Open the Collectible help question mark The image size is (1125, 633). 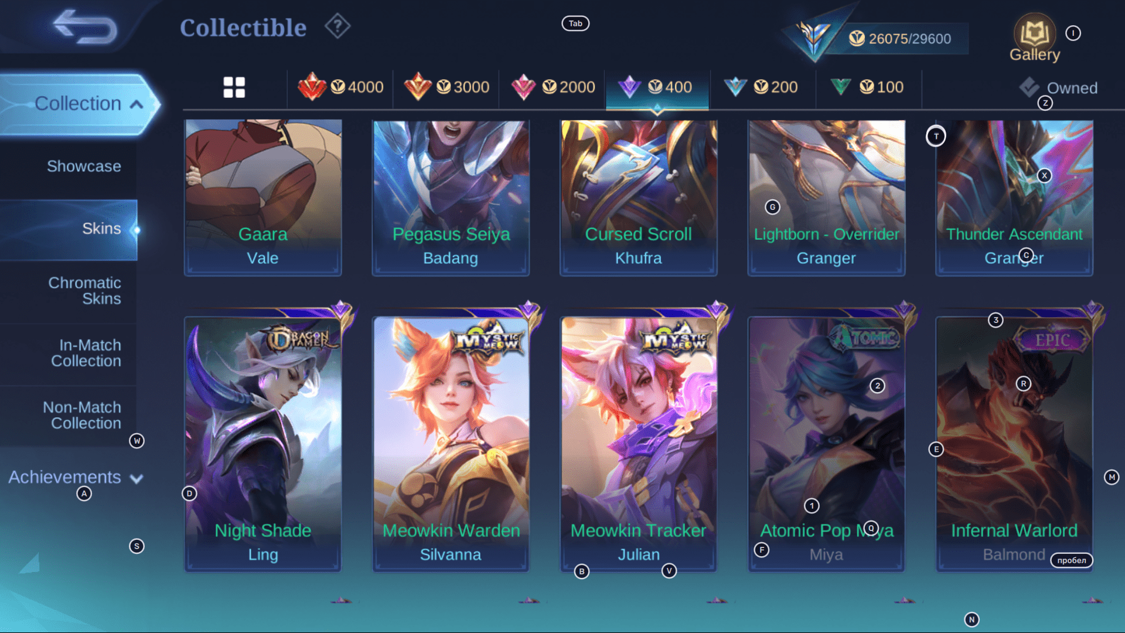337,26
